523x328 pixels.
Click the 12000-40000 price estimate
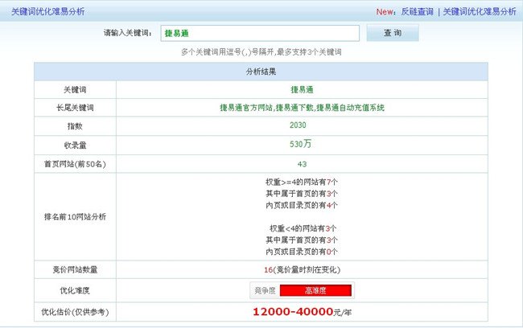[x=293, y=312]
